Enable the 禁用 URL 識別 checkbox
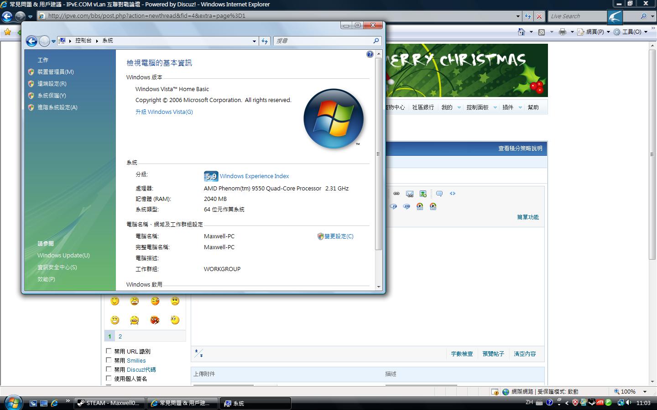657x410 pixels. click(109, 351)
